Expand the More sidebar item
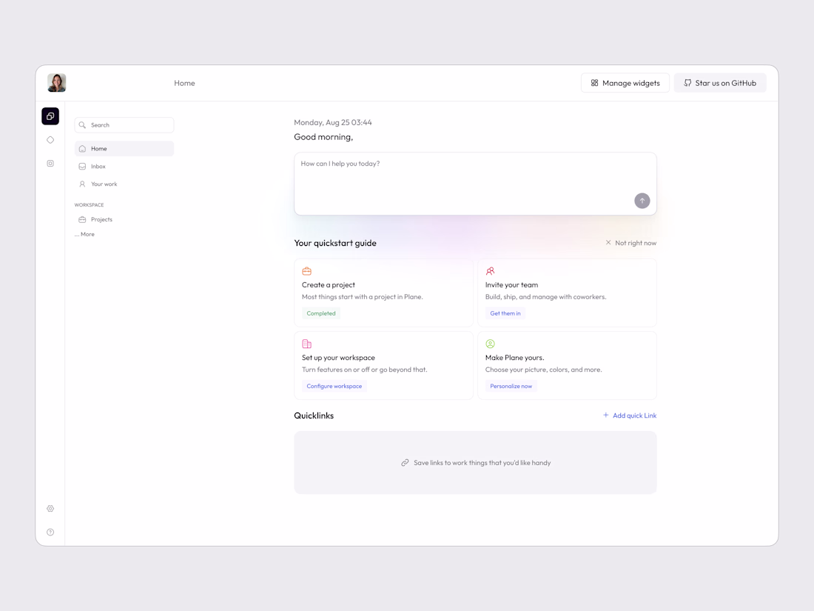 84,234
